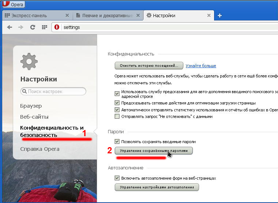Toggle allow saving entered passwords
This screenshot has height=203, width=278.
tap(117, 142)
